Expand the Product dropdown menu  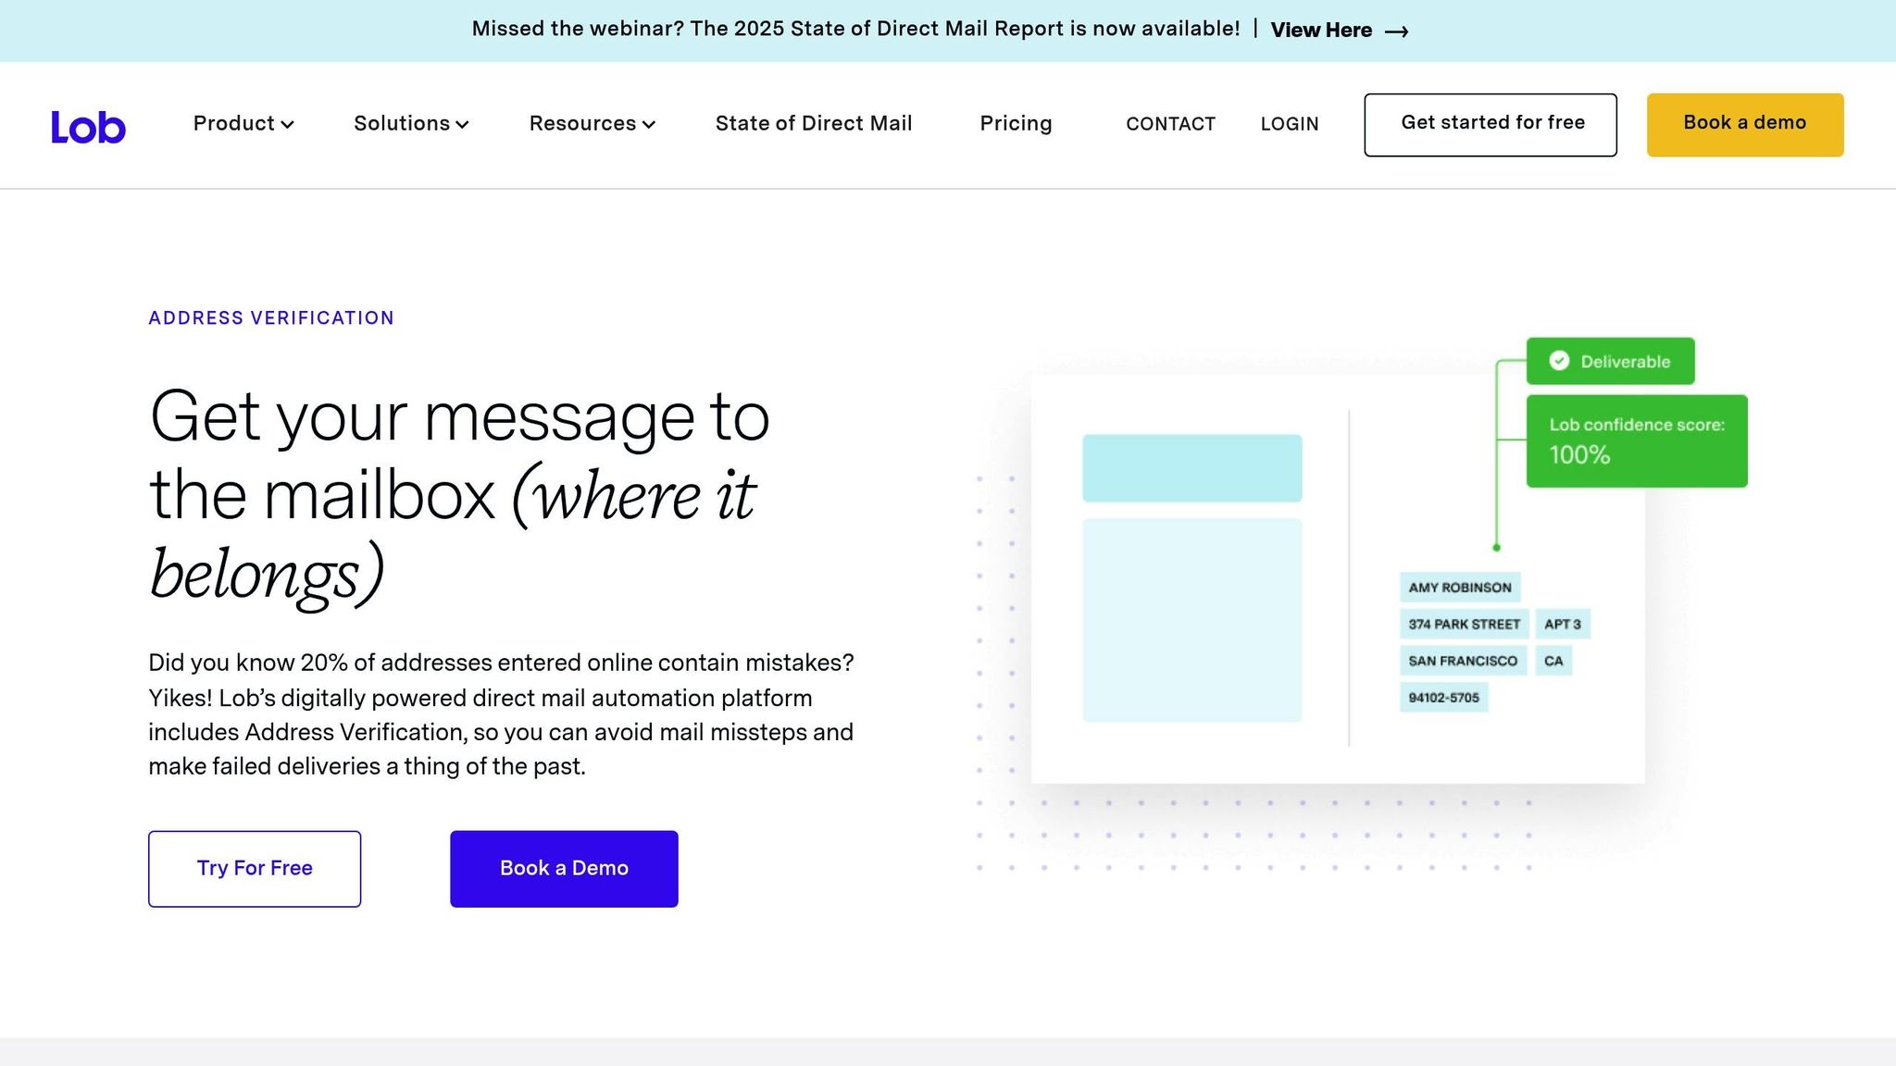click(243, 124)
